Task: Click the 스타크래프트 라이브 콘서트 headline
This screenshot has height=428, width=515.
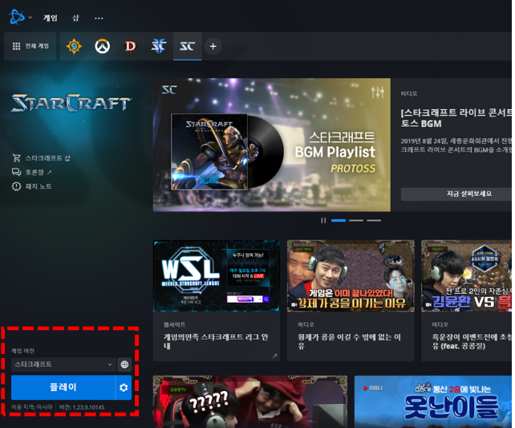Action: [x=456, y=118]
